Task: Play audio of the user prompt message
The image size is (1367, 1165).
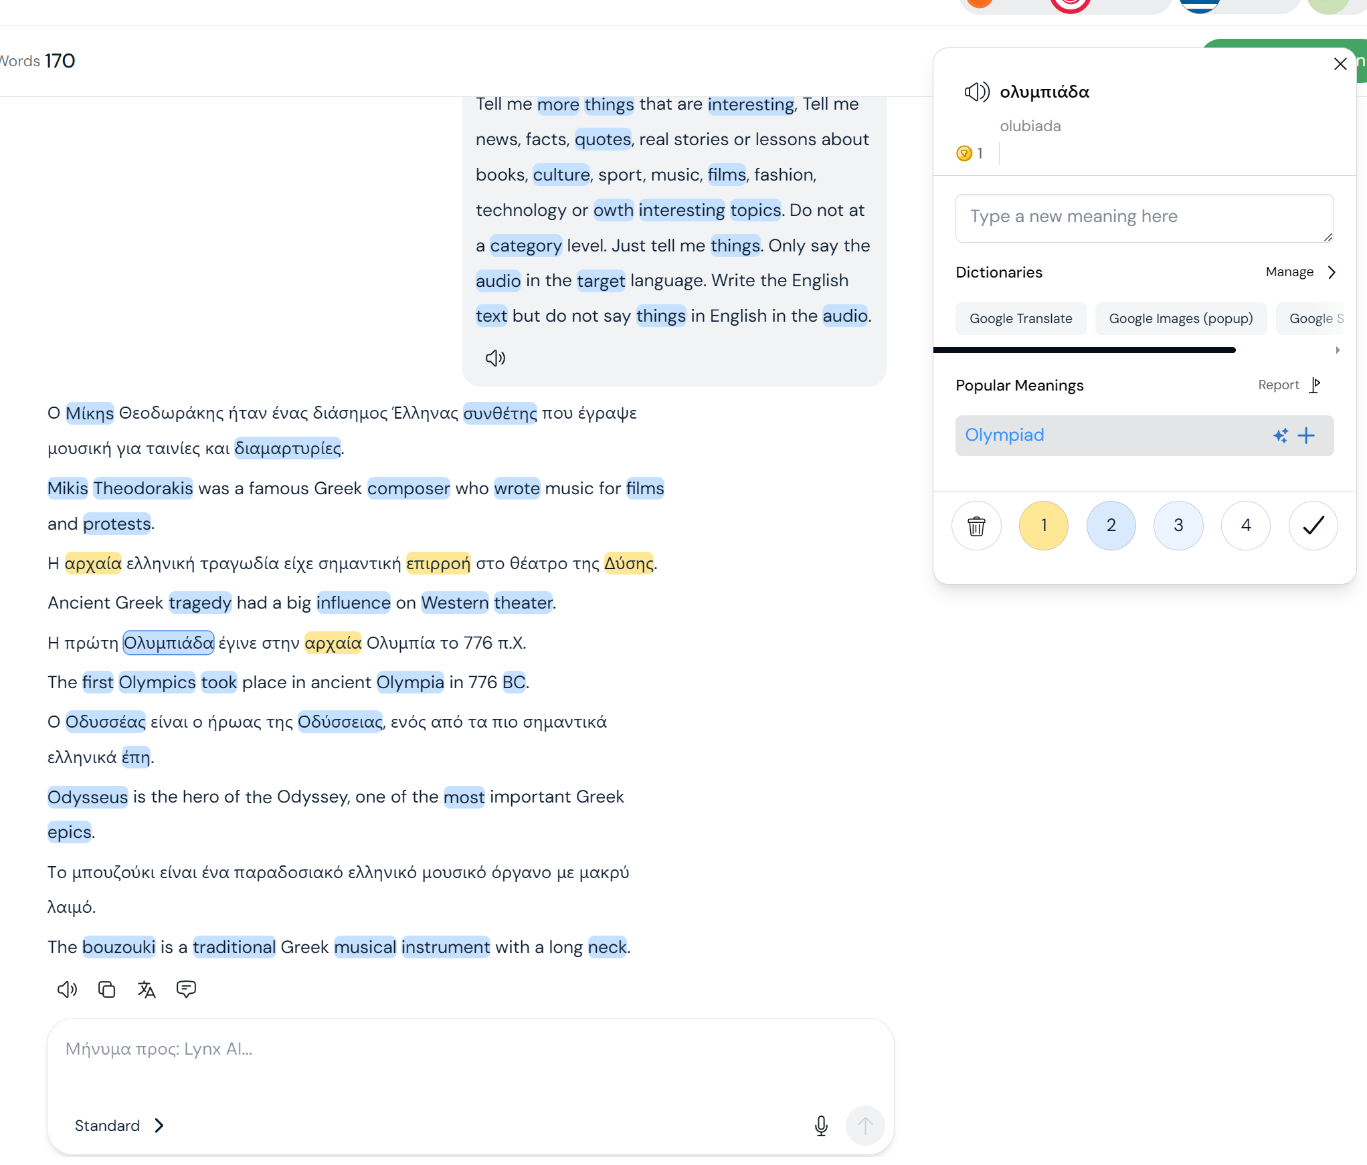Action: (495, 358)
